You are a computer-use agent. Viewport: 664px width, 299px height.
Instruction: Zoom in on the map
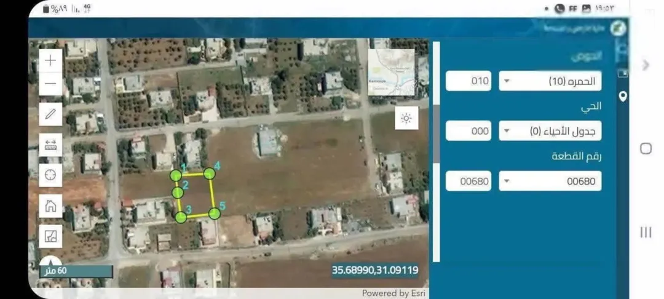tap(50, 60)
